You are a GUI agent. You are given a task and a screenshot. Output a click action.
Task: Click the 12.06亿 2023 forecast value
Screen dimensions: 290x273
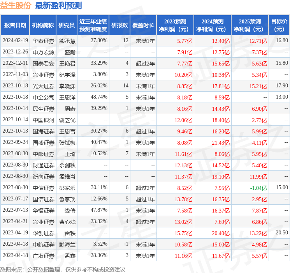(x=183, y=120)
